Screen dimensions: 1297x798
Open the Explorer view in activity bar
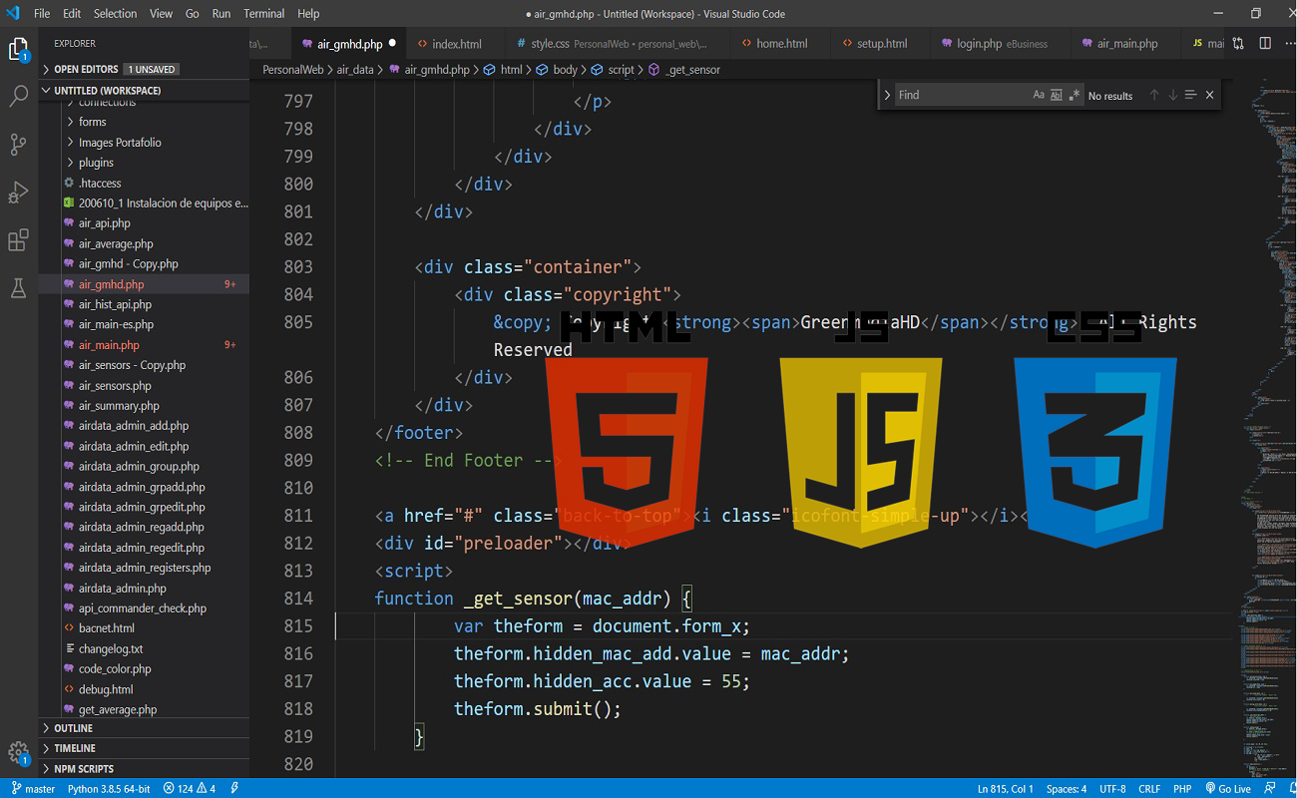19,50
